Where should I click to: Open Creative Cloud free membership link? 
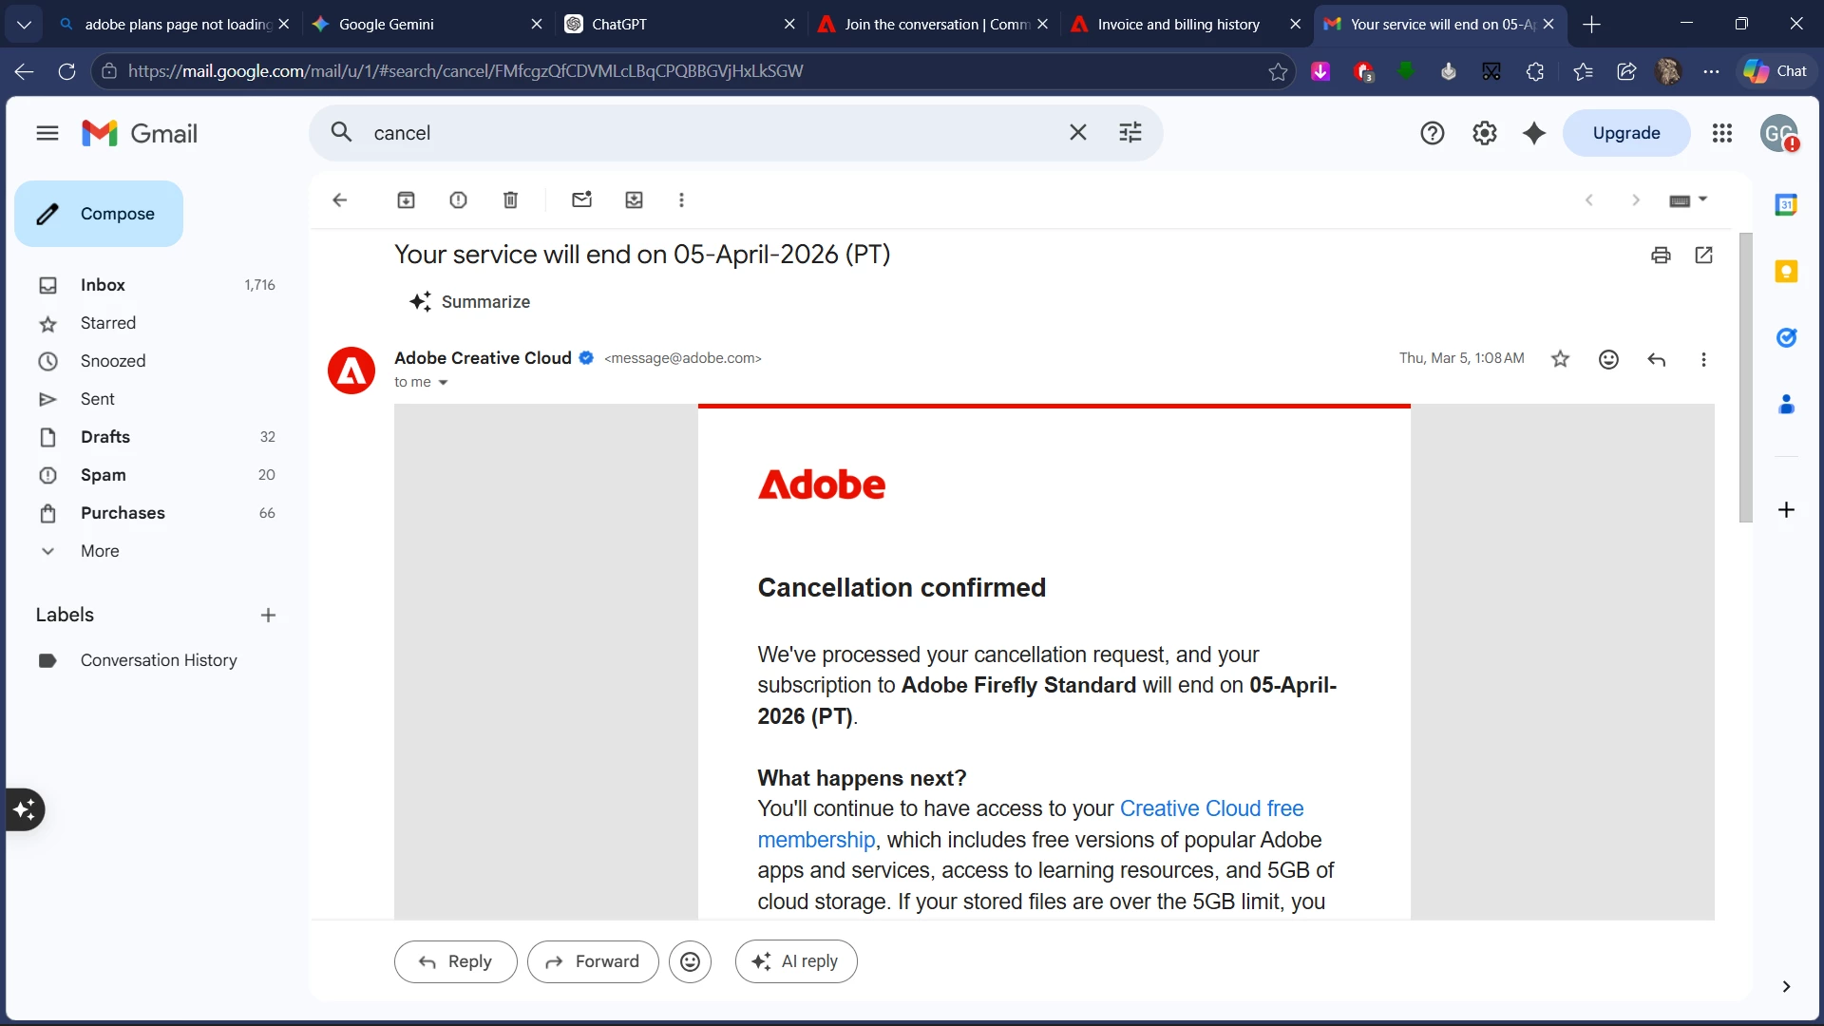pos(1210,808)
